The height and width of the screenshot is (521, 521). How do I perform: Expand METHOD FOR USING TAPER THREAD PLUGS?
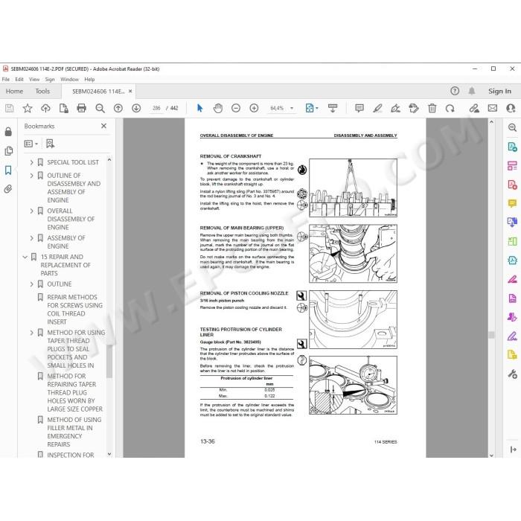(31, 333)
